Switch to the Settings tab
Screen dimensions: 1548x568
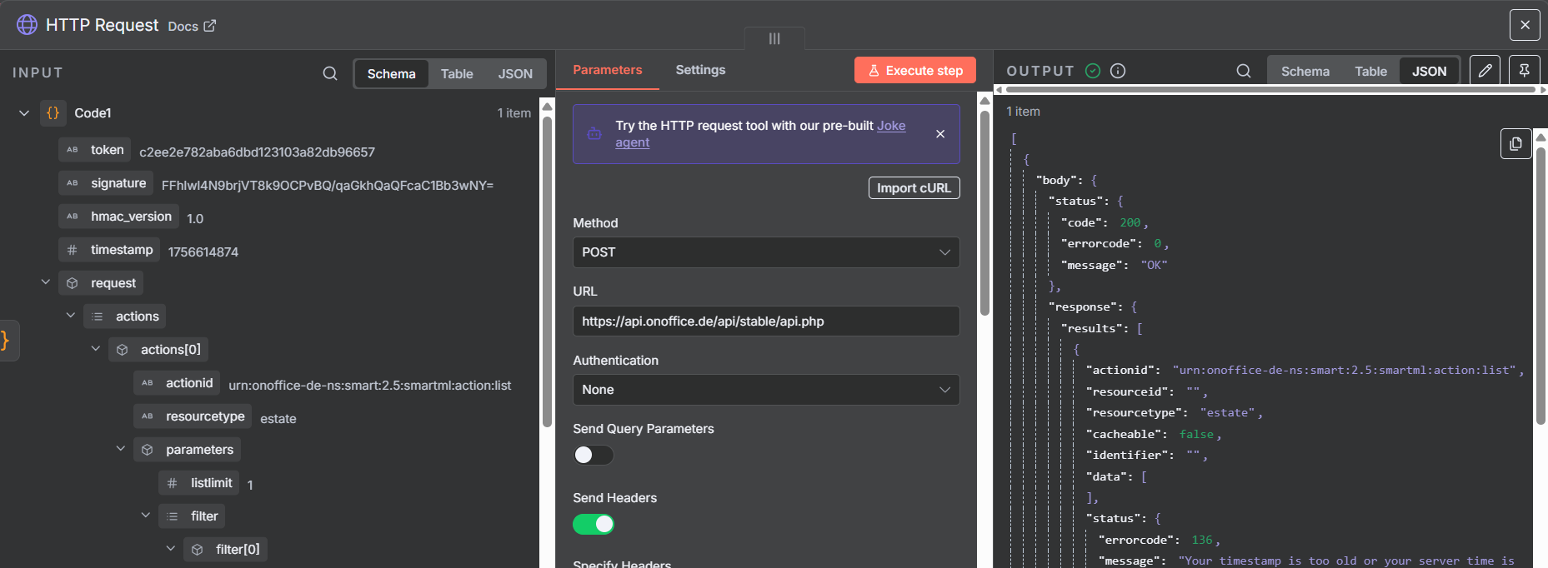click(x=700, y=70)
